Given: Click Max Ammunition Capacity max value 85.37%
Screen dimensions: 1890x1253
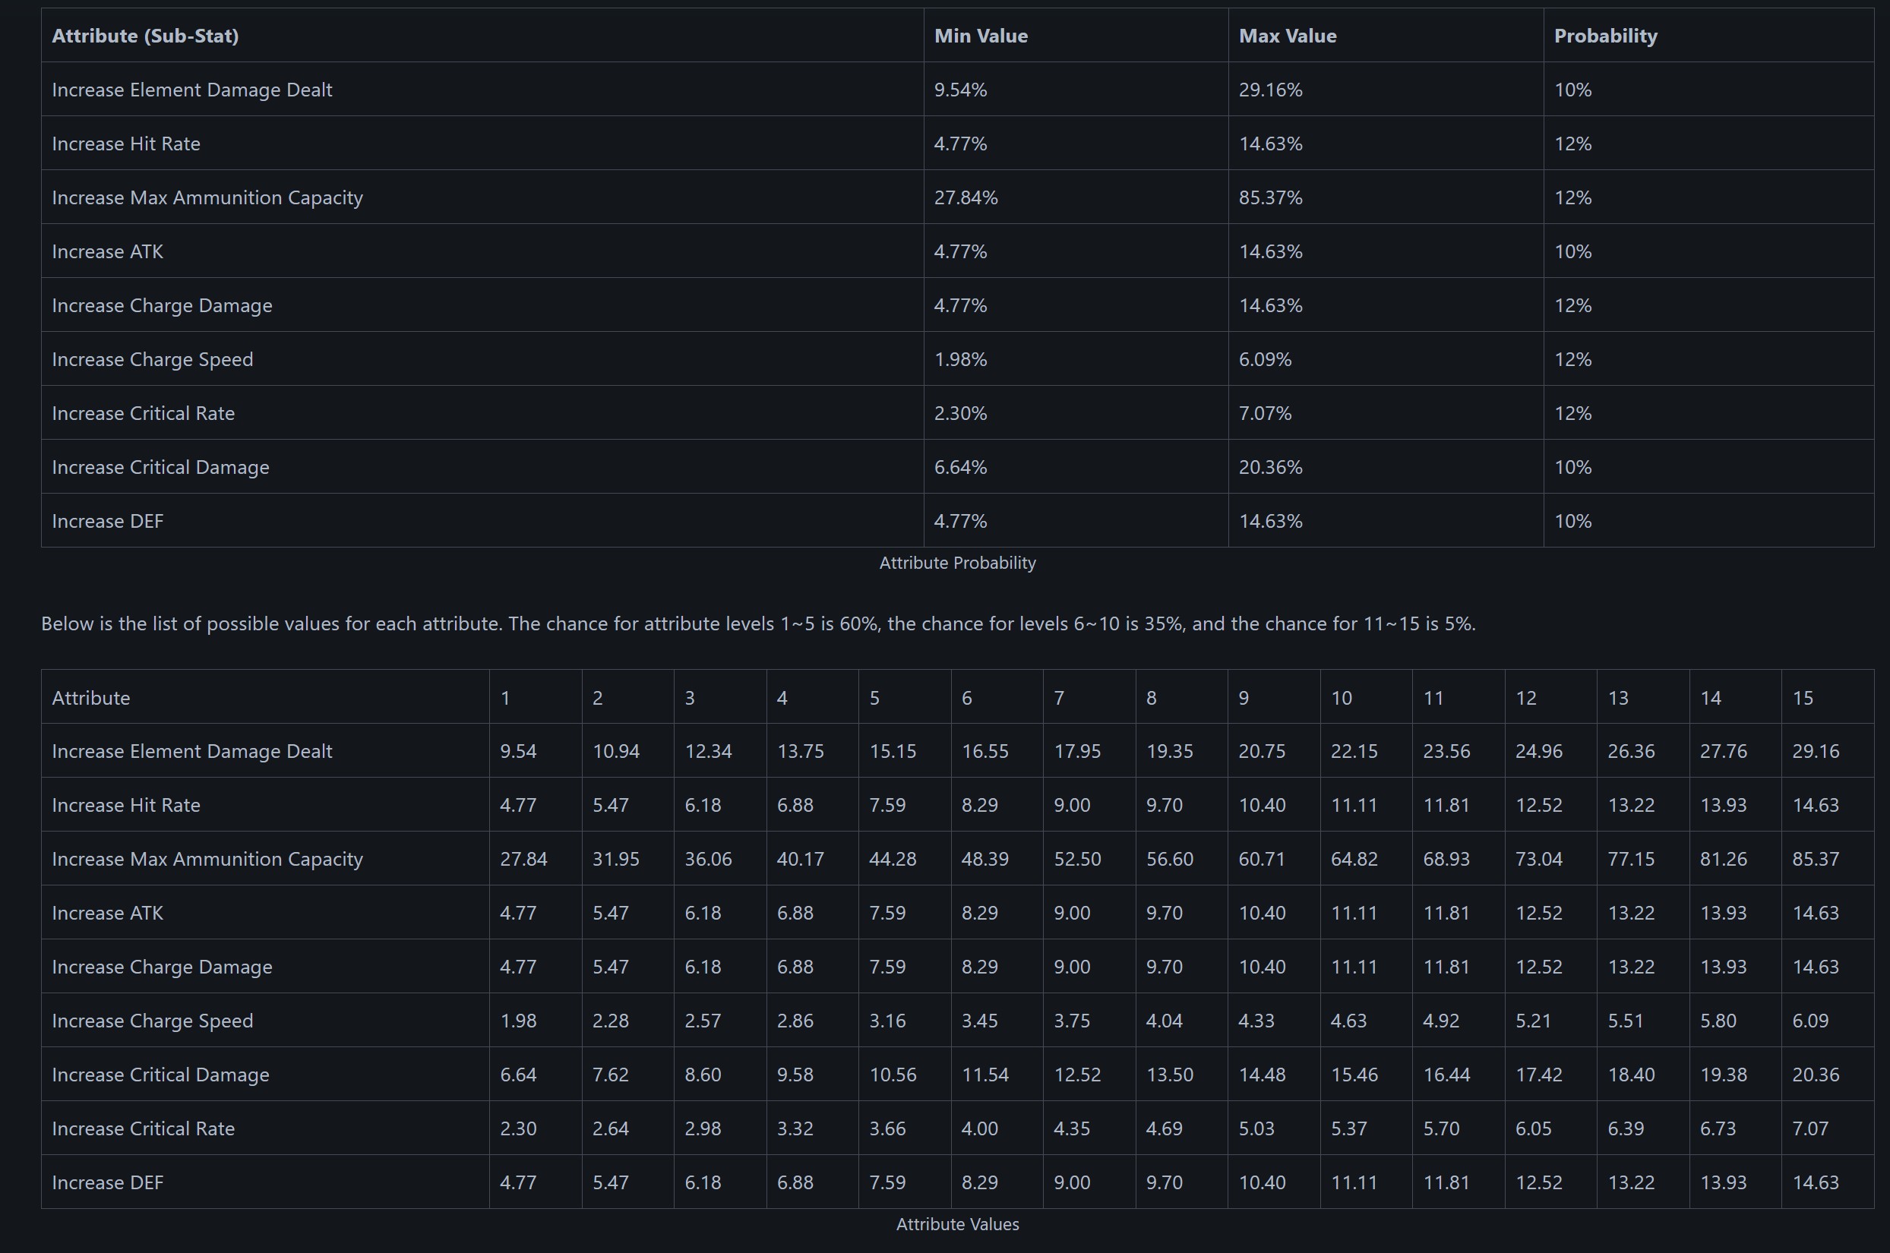Looking at the screenshot, I should pyautogui.click(x=1270, y=197).
